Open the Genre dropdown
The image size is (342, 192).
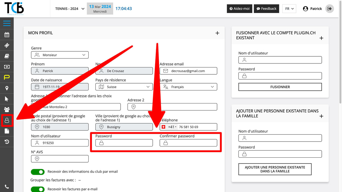60,55
